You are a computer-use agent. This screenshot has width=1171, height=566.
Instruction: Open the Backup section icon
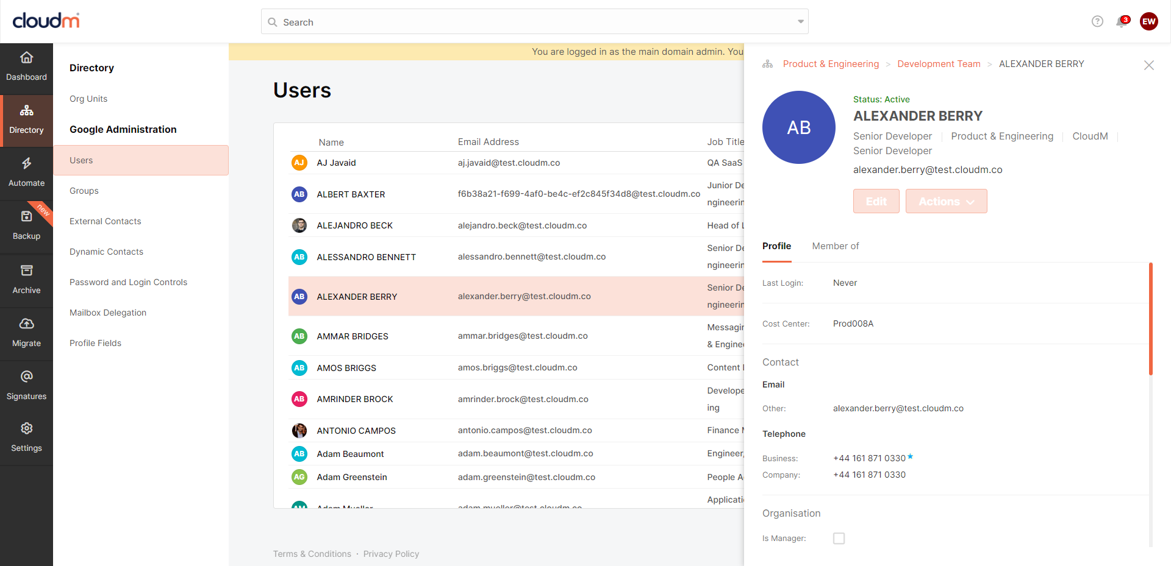tap(26, 216)
